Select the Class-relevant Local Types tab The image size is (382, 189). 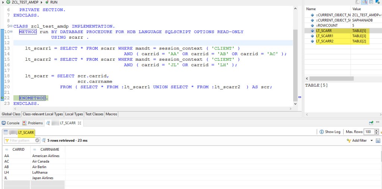43,114
